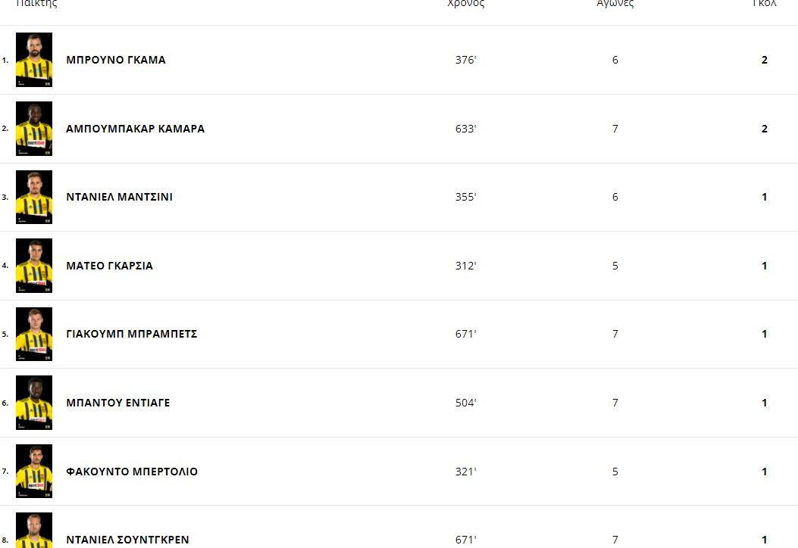Screen dimensions: 798x548
Task: Click the name ΜΠΡΟΥΝΟ ΓΚΑΜΑ
Action: (x=116, y=60)
